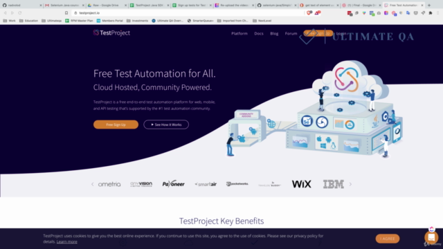Open Docs in the site navigation
This screenshot has height=249, width=443.
259,33
